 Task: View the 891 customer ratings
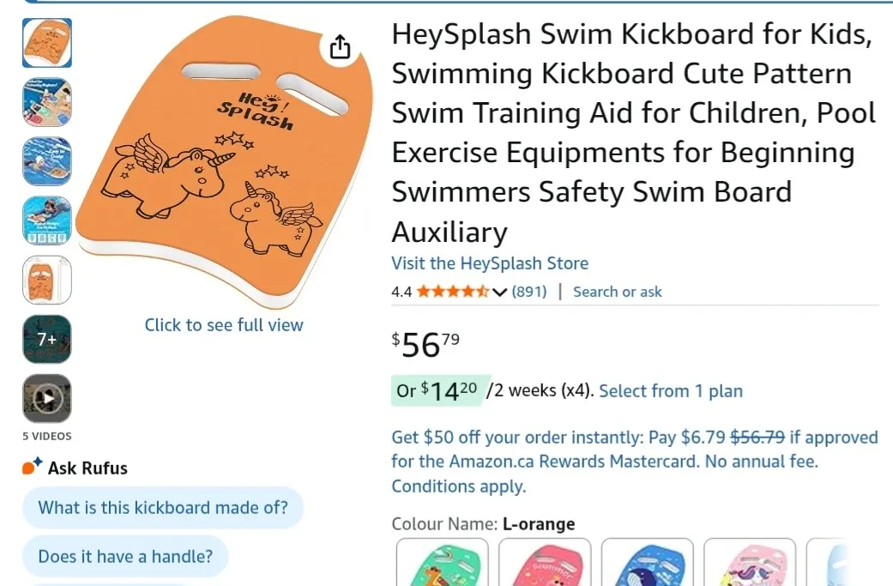529,291
